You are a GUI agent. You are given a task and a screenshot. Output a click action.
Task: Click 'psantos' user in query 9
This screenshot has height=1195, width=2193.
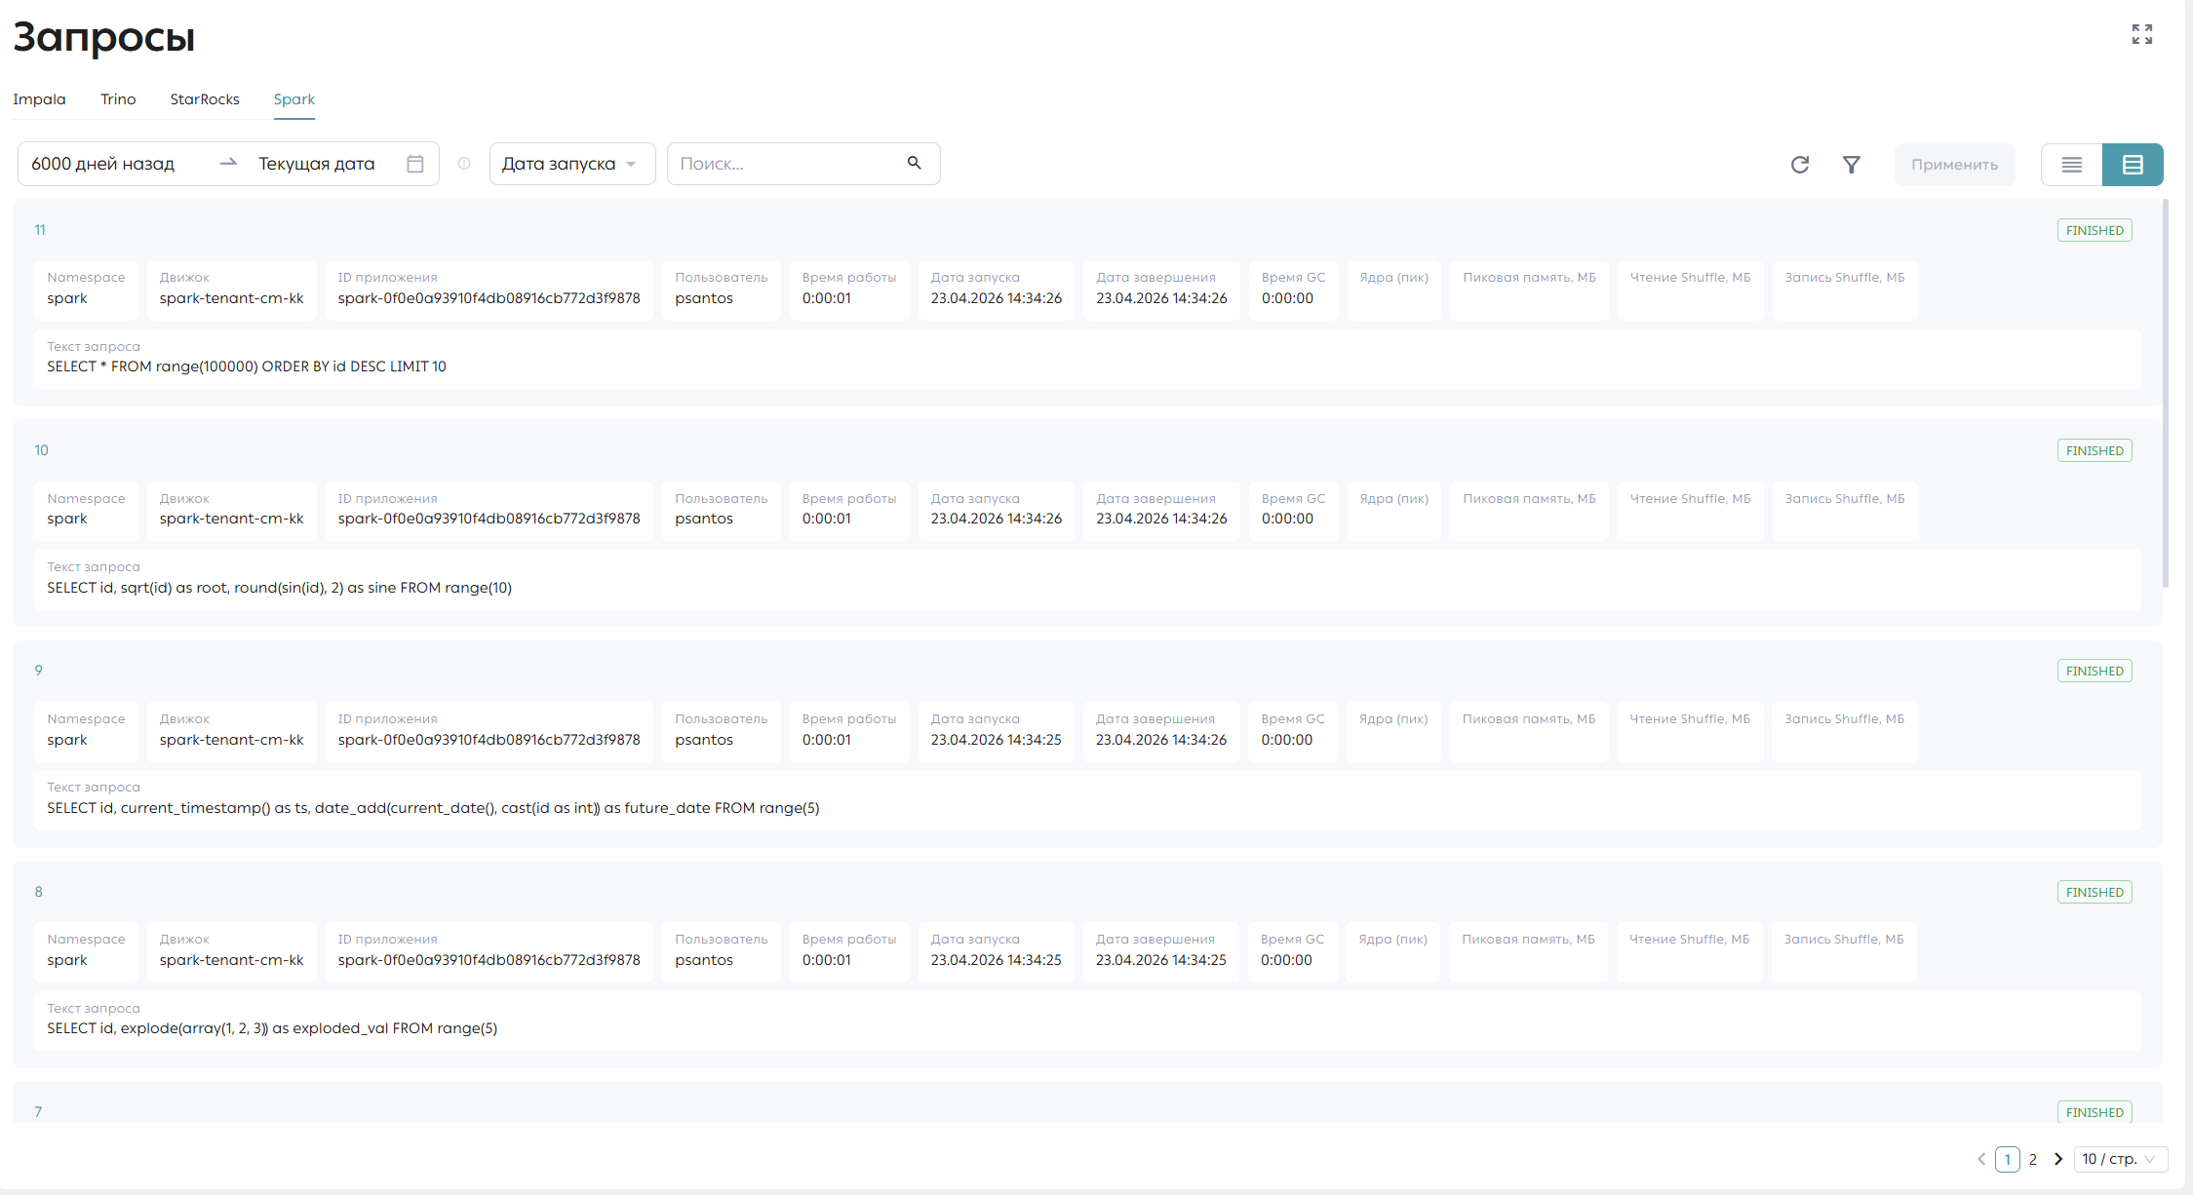(x=704, y=740)
